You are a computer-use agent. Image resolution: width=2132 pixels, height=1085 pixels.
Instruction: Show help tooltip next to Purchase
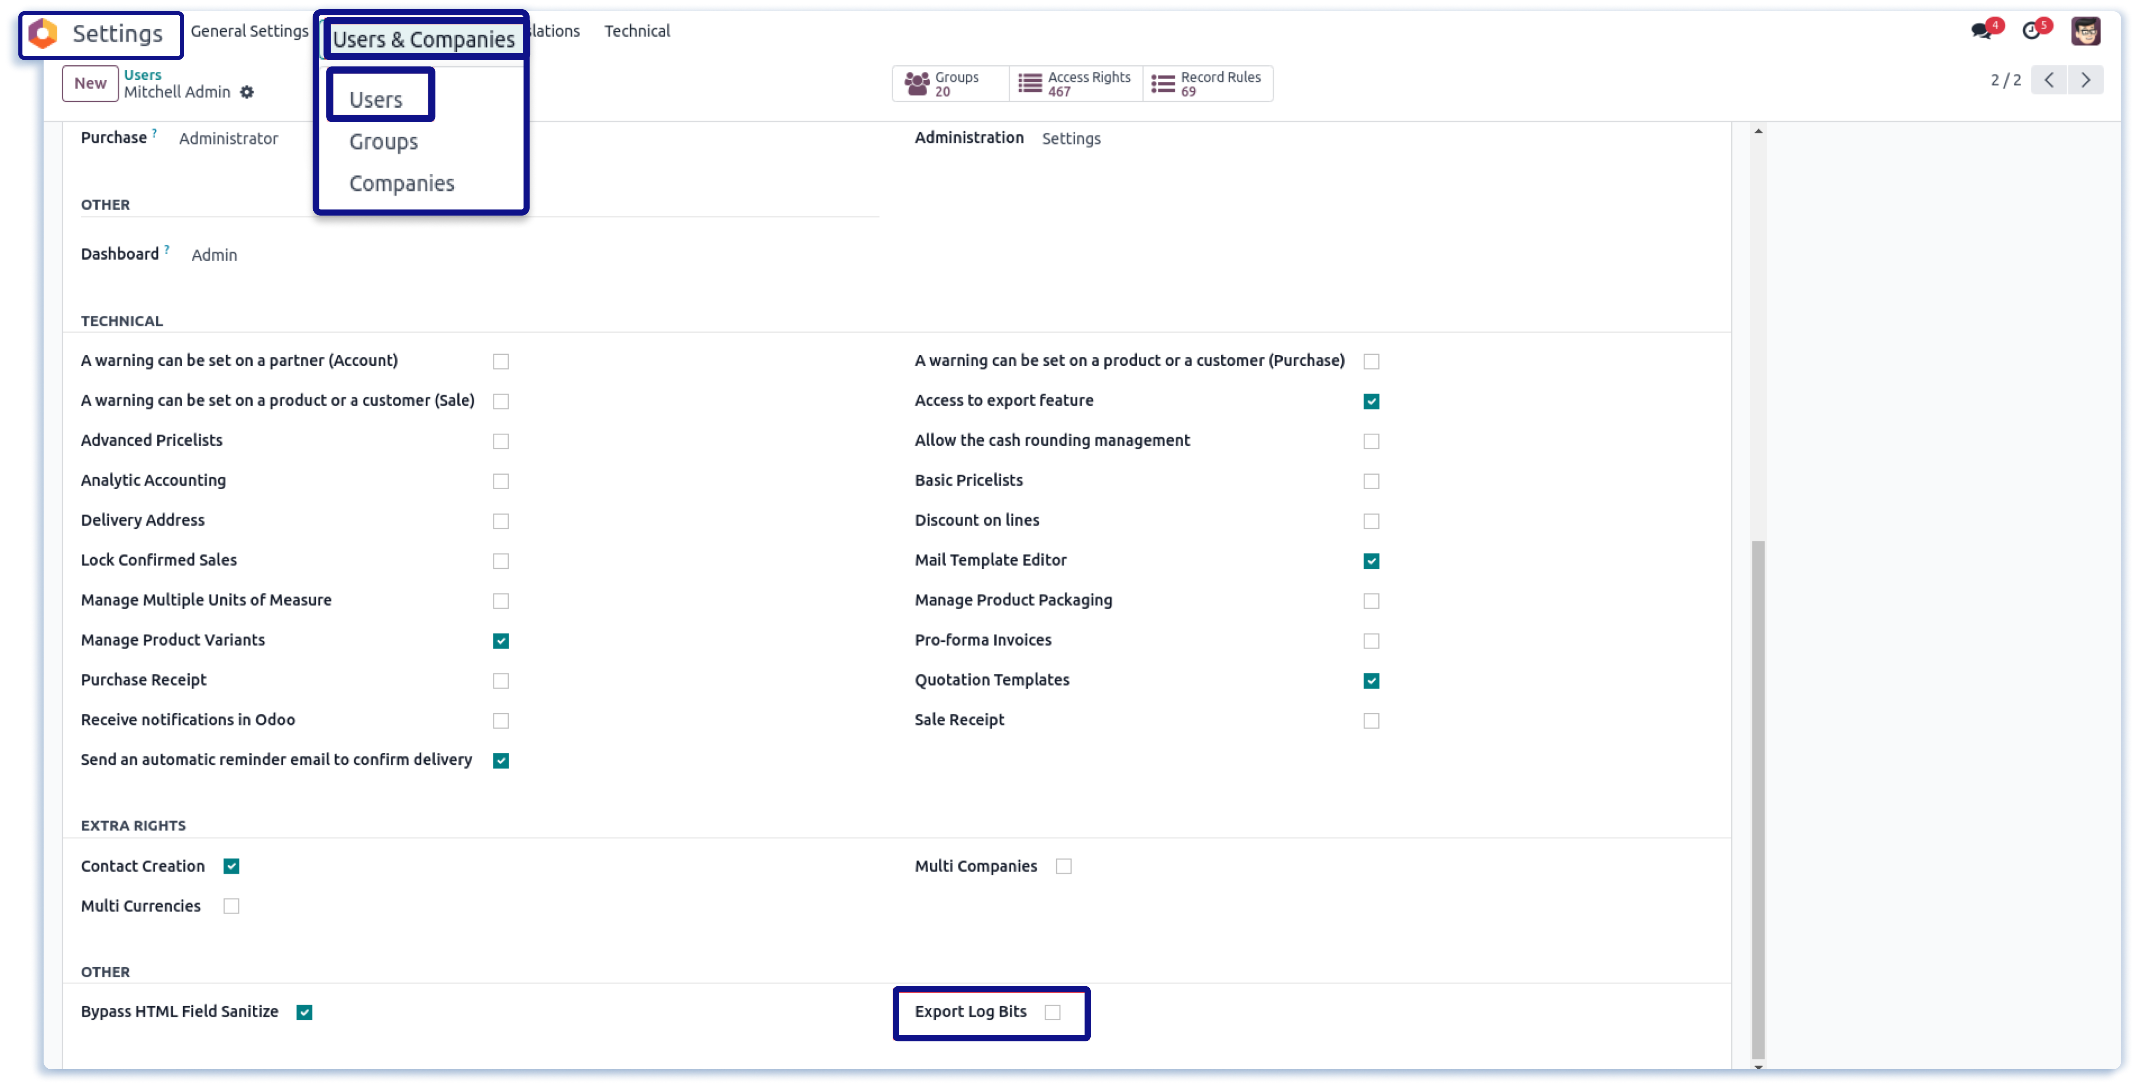(154, 132)
